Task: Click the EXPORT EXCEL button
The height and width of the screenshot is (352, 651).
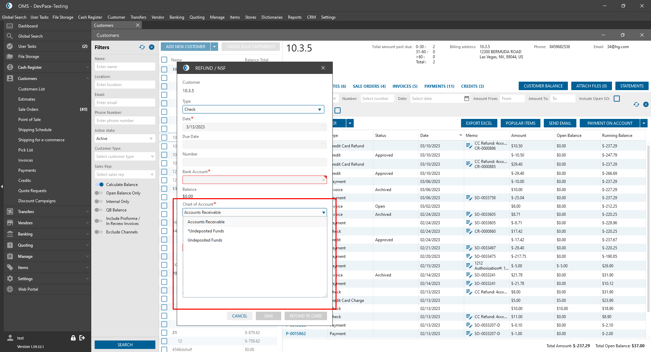Action: [479, 123]
